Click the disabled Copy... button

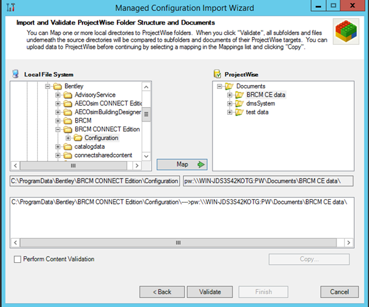pyautogui.click(x=309, y=259)
